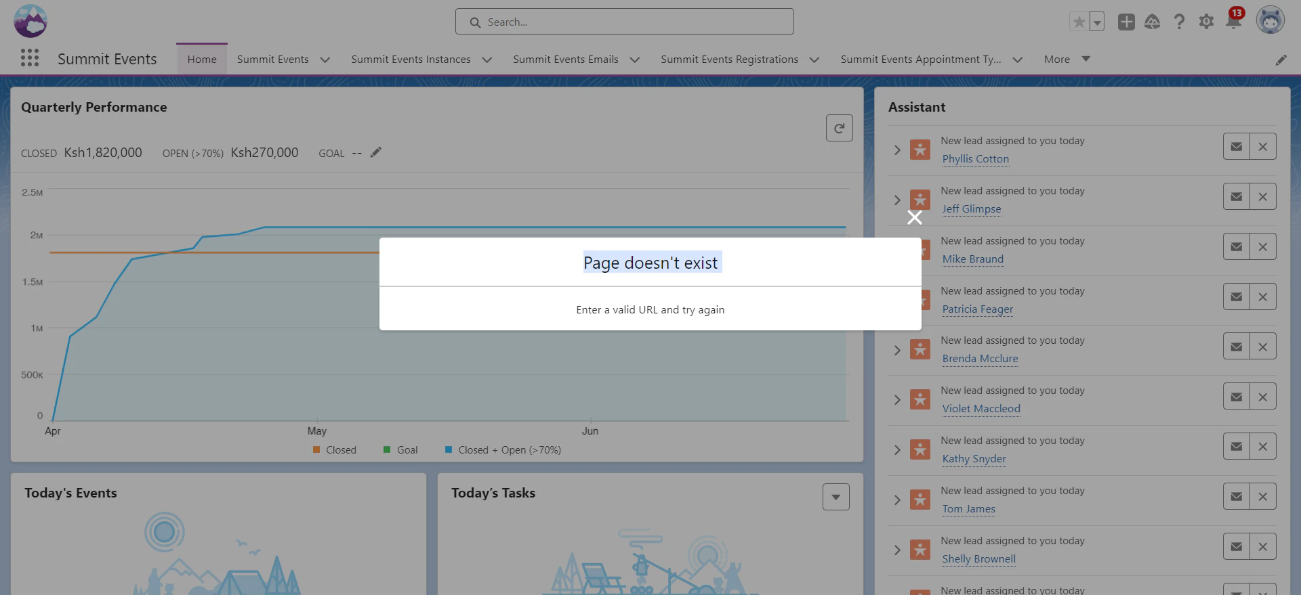Expand the Shelly Brownell lead item

coord(897,550)
